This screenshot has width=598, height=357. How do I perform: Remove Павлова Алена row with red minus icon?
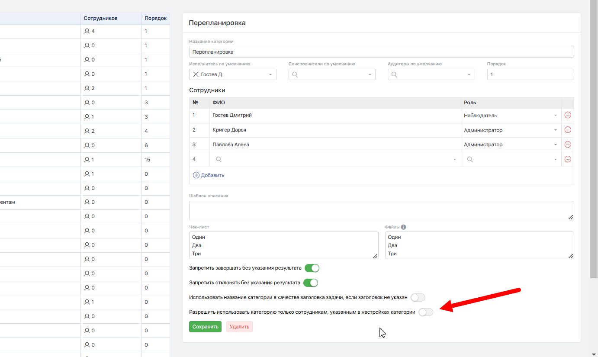(568, 145)
